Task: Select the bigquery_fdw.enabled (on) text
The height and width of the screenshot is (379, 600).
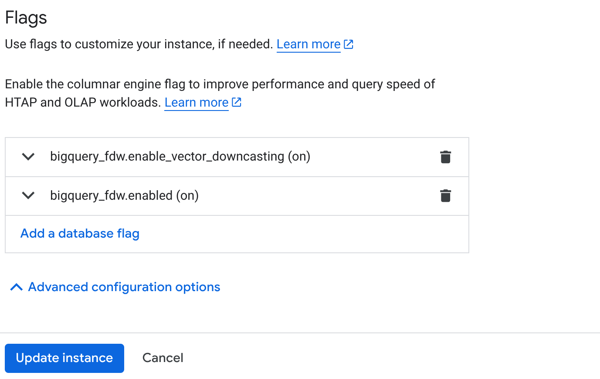Action: (125, 196)
